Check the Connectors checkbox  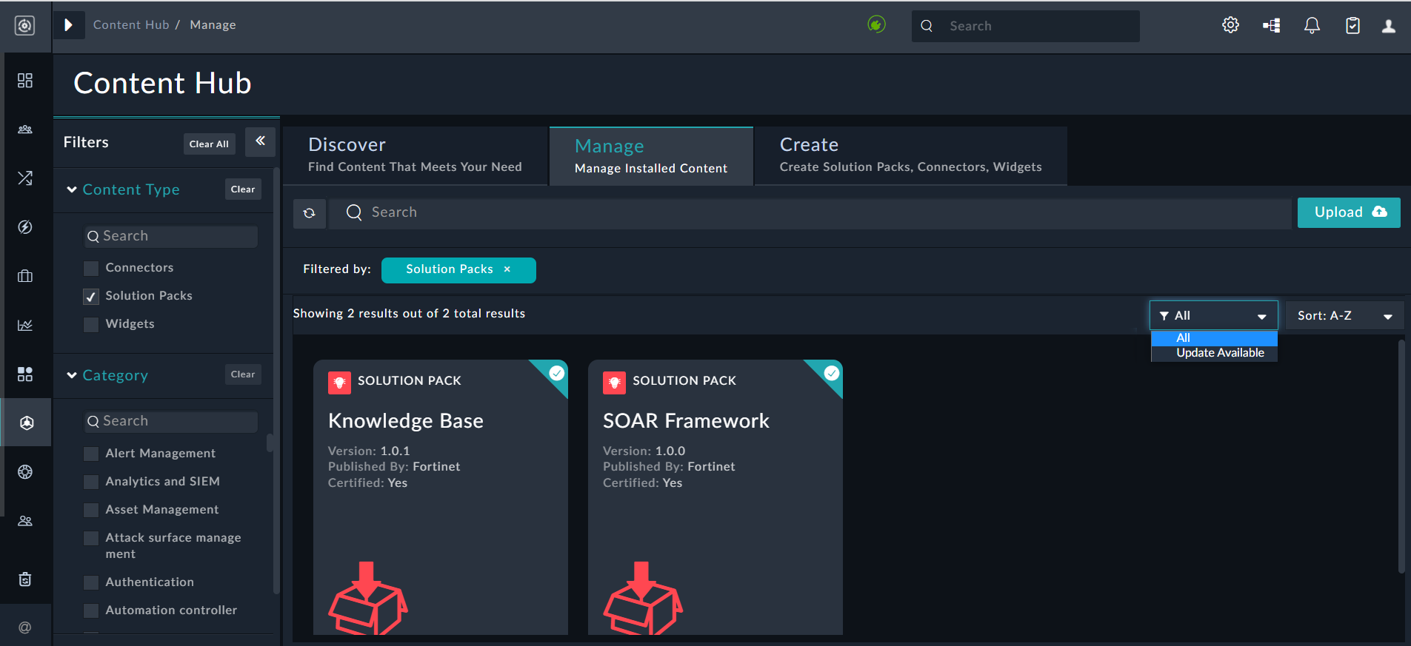tap(91, 268)
